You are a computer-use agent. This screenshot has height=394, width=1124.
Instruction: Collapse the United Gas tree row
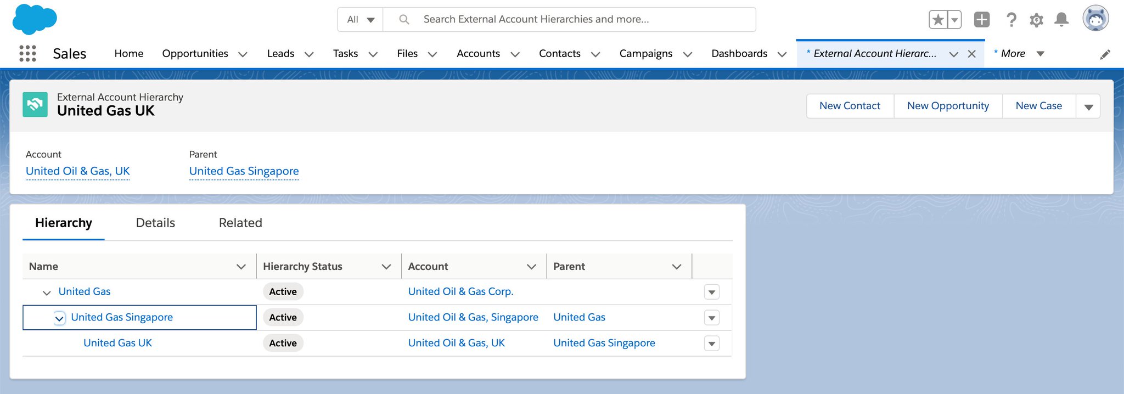coord(47,292)
